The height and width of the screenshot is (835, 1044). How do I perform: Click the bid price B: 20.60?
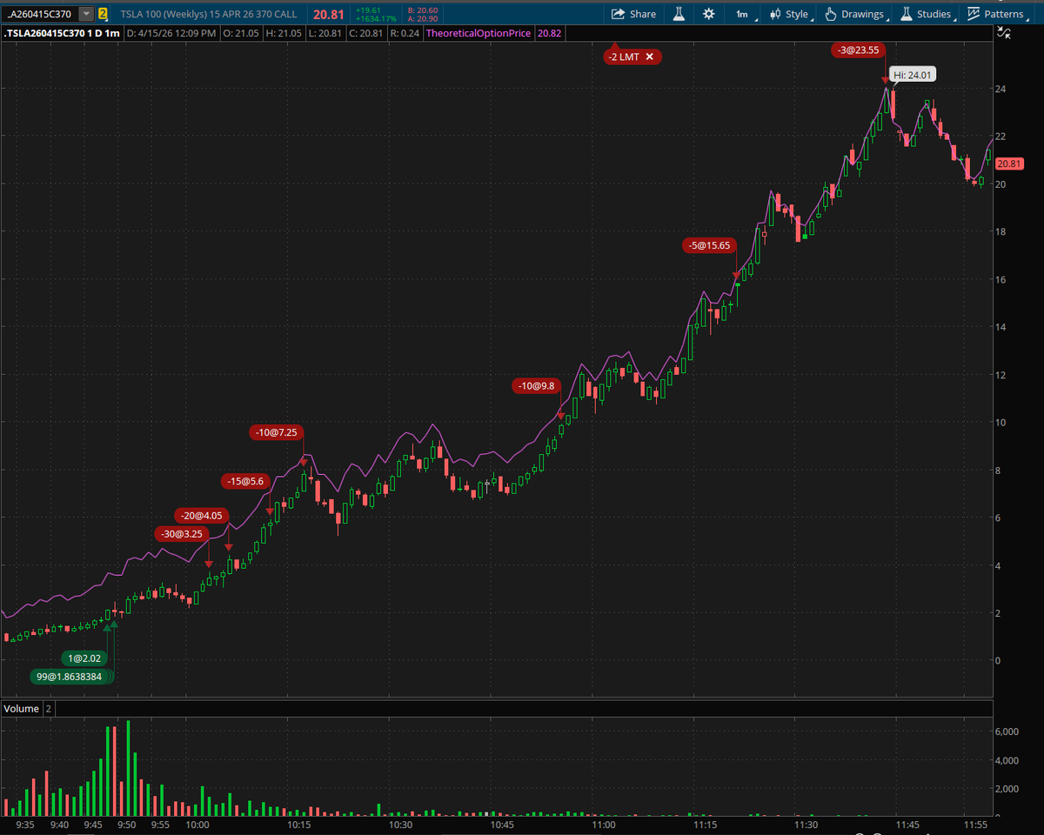423,10
